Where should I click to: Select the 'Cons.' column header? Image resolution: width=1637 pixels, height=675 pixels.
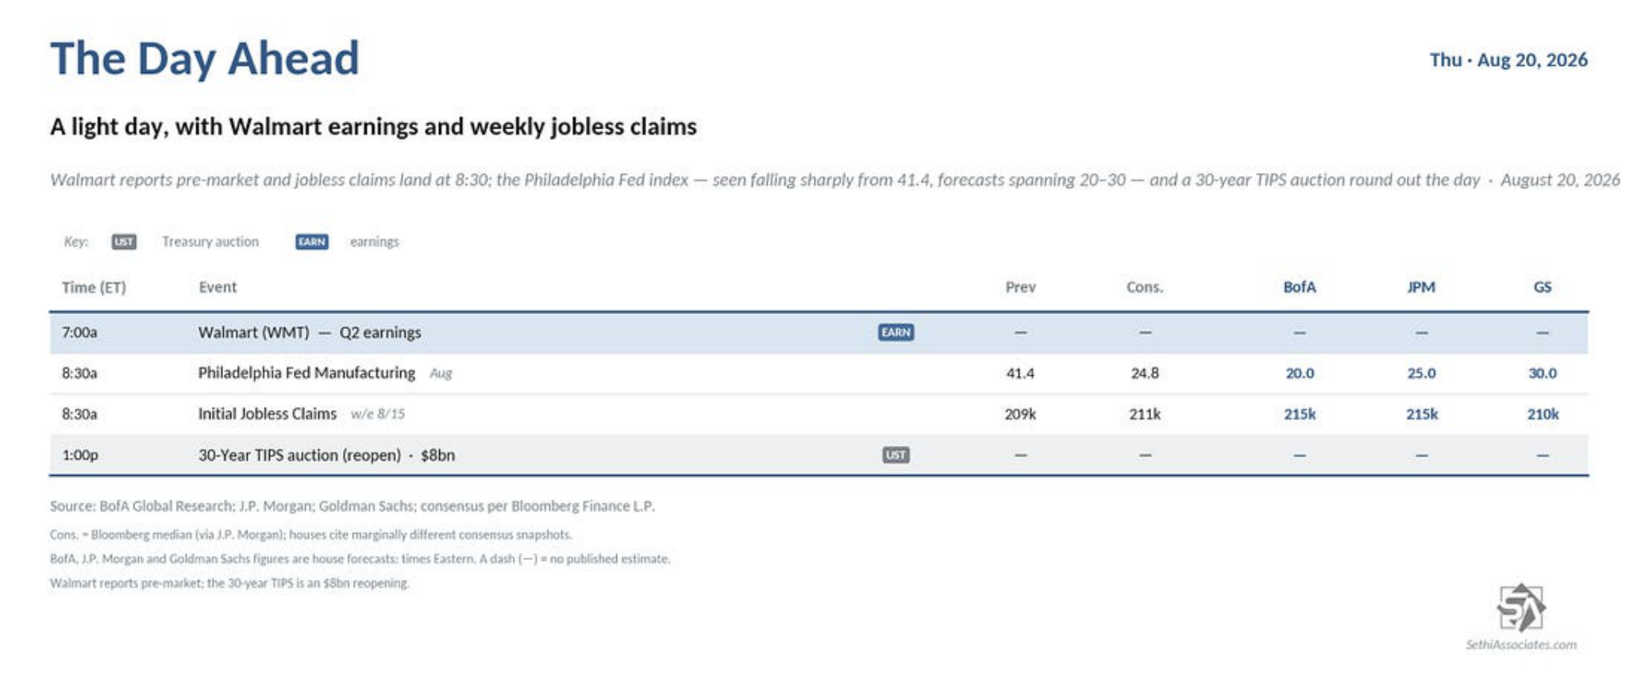[1145, 287]
